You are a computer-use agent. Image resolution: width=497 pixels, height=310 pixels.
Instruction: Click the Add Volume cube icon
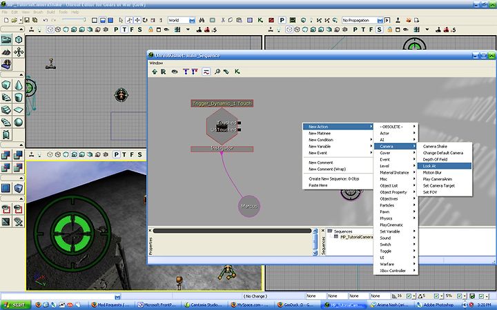pos(19,188)
